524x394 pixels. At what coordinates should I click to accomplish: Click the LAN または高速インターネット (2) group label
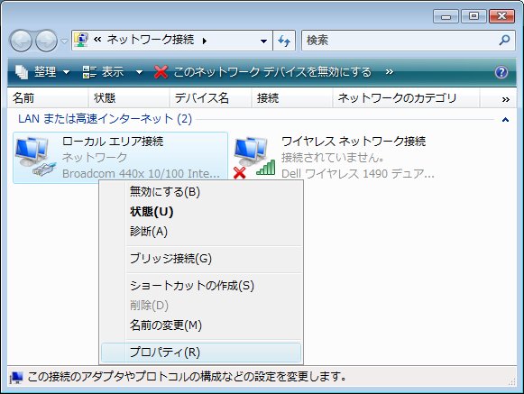click(x=105, y=119)
